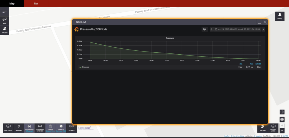289x138 pixels.
Task: Toggle the Loadsensing layer button
Action: pos(29,128)
